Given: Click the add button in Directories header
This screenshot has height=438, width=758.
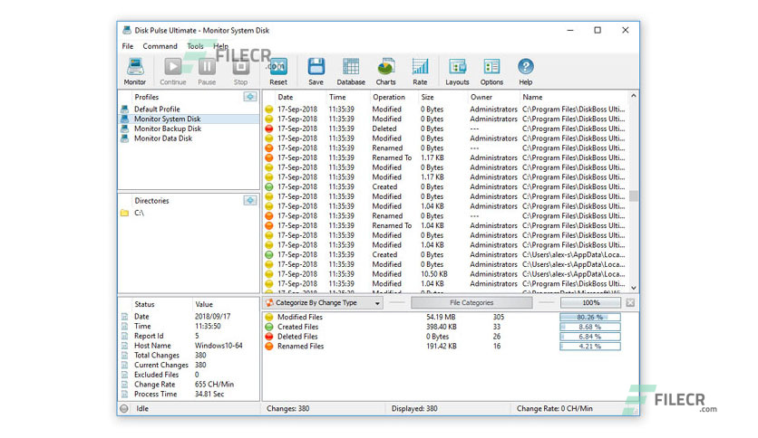Looking at the screenshot, I should [x=250, y=200].
